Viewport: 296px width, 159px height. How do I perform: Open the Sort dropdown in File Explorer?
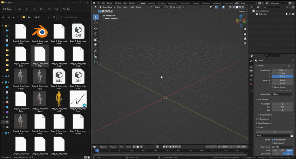tap(68, 9)
